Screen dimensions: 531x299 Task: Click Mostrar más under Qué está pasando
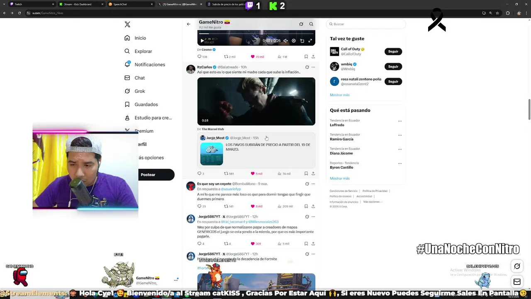340,178
